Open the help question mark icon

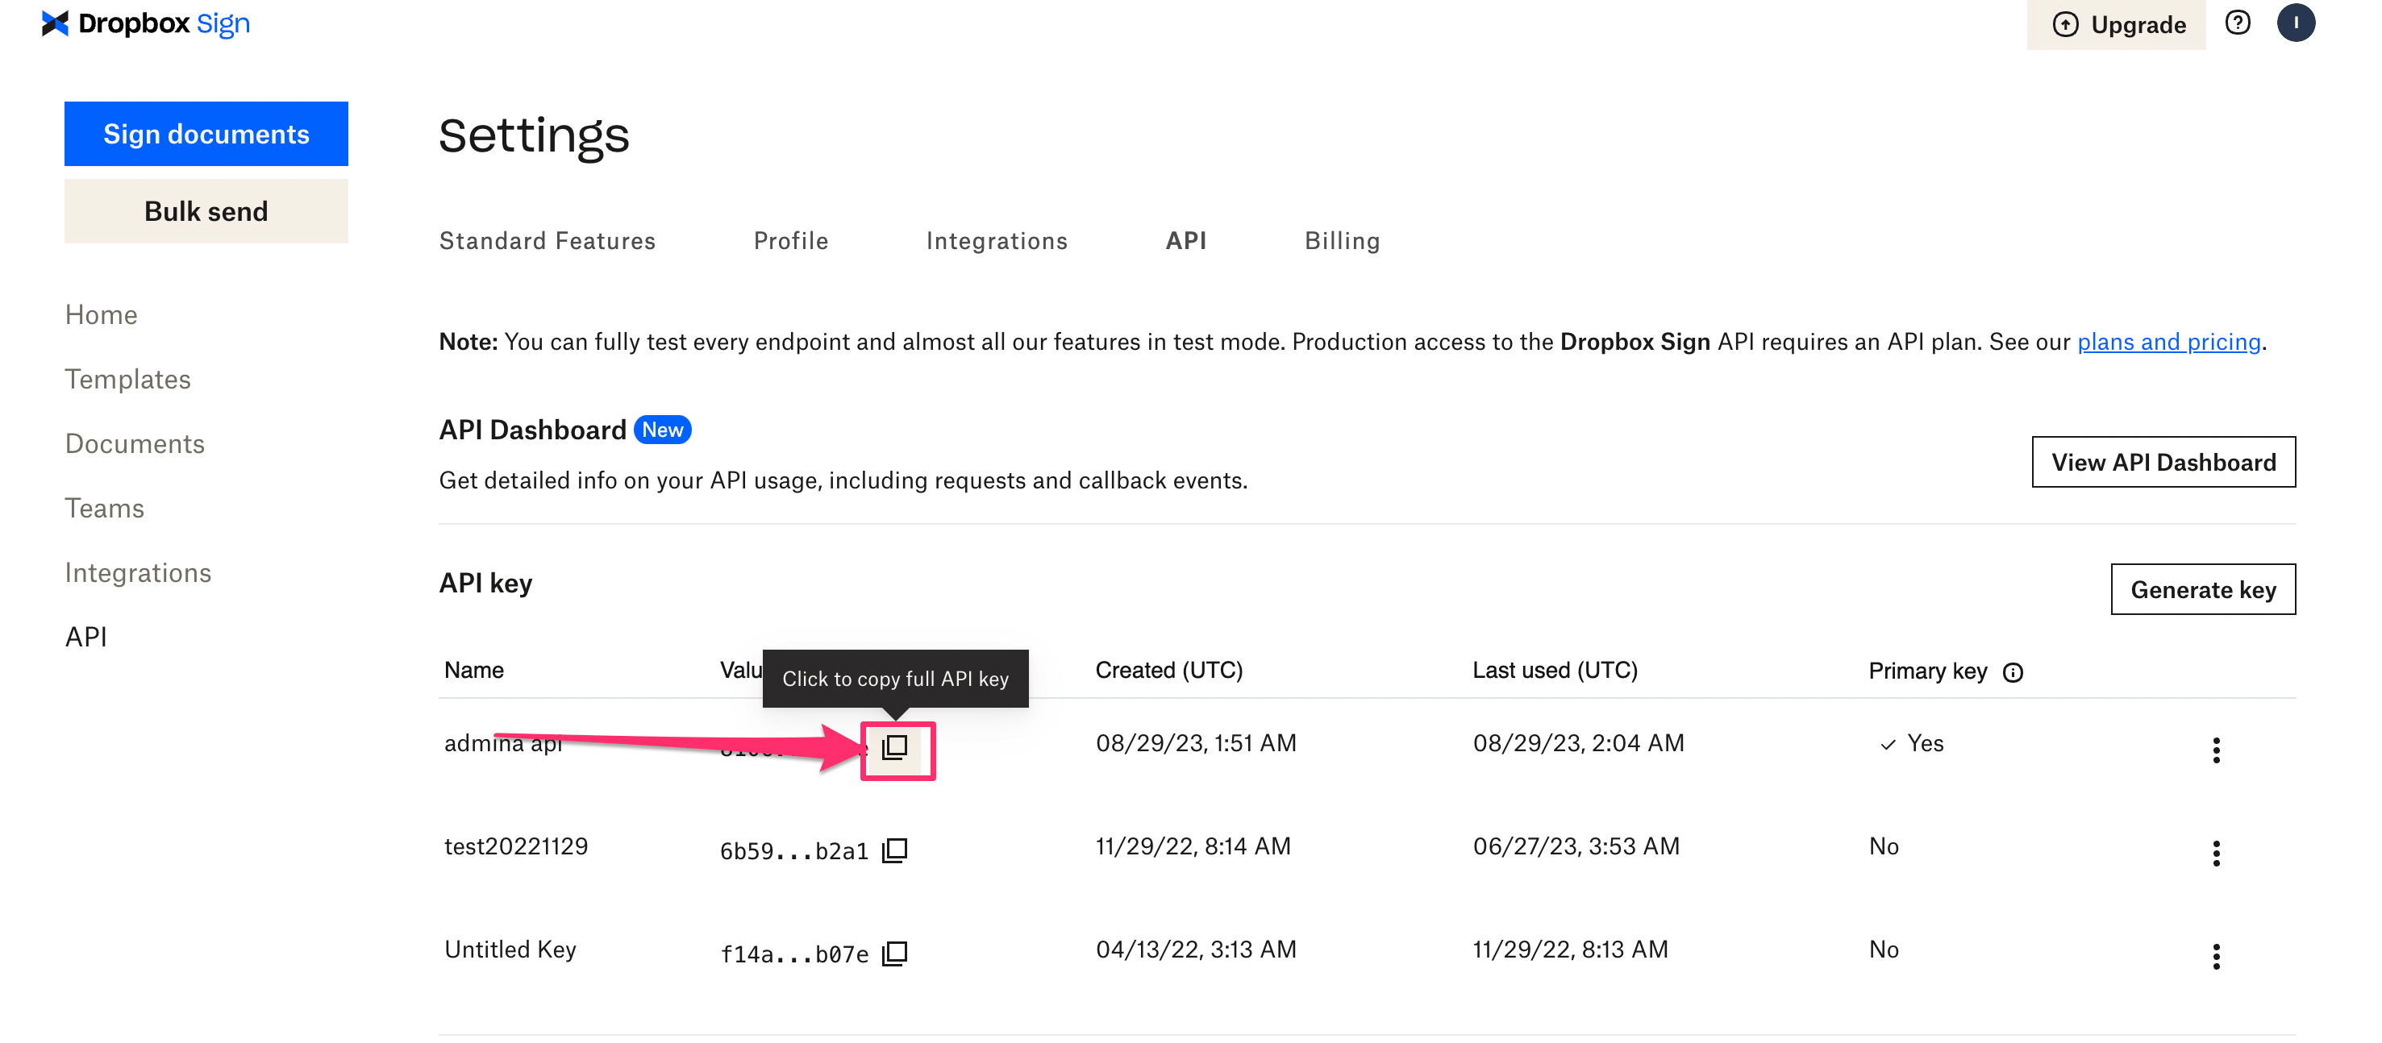tap(2237, 23)
